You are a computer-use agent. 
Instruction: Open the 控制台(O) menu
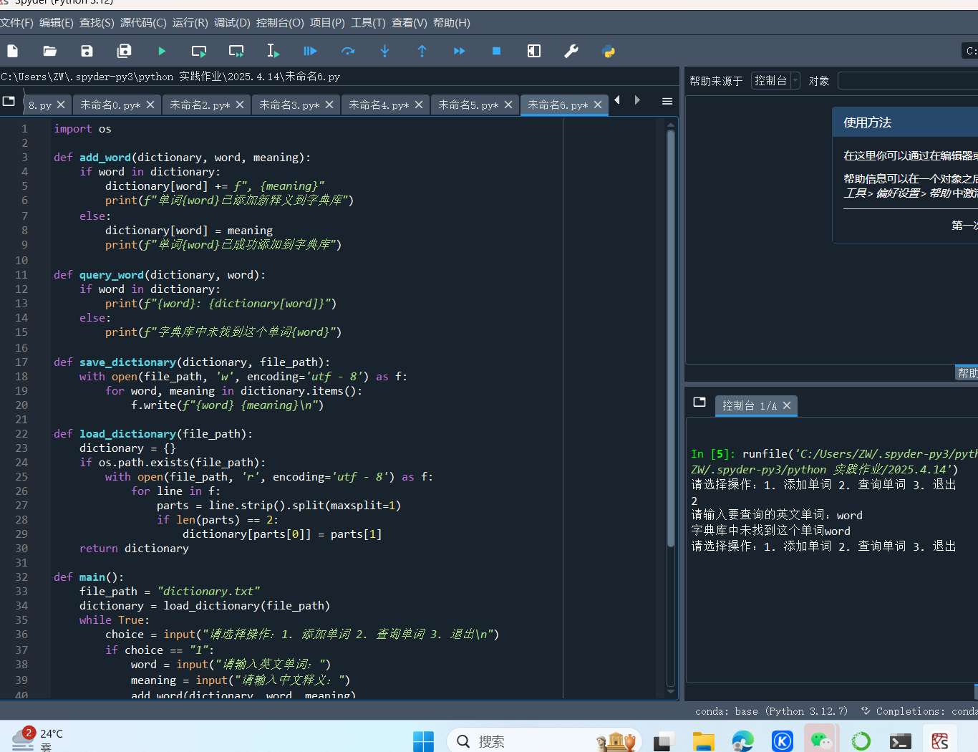click(280, 23)
